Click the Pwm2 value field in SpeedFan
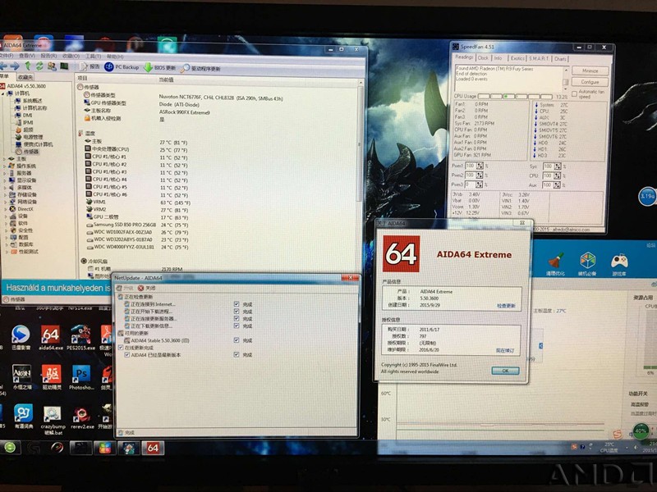The height and width of the screenshot is (492, 657). [x=470, y=175]
